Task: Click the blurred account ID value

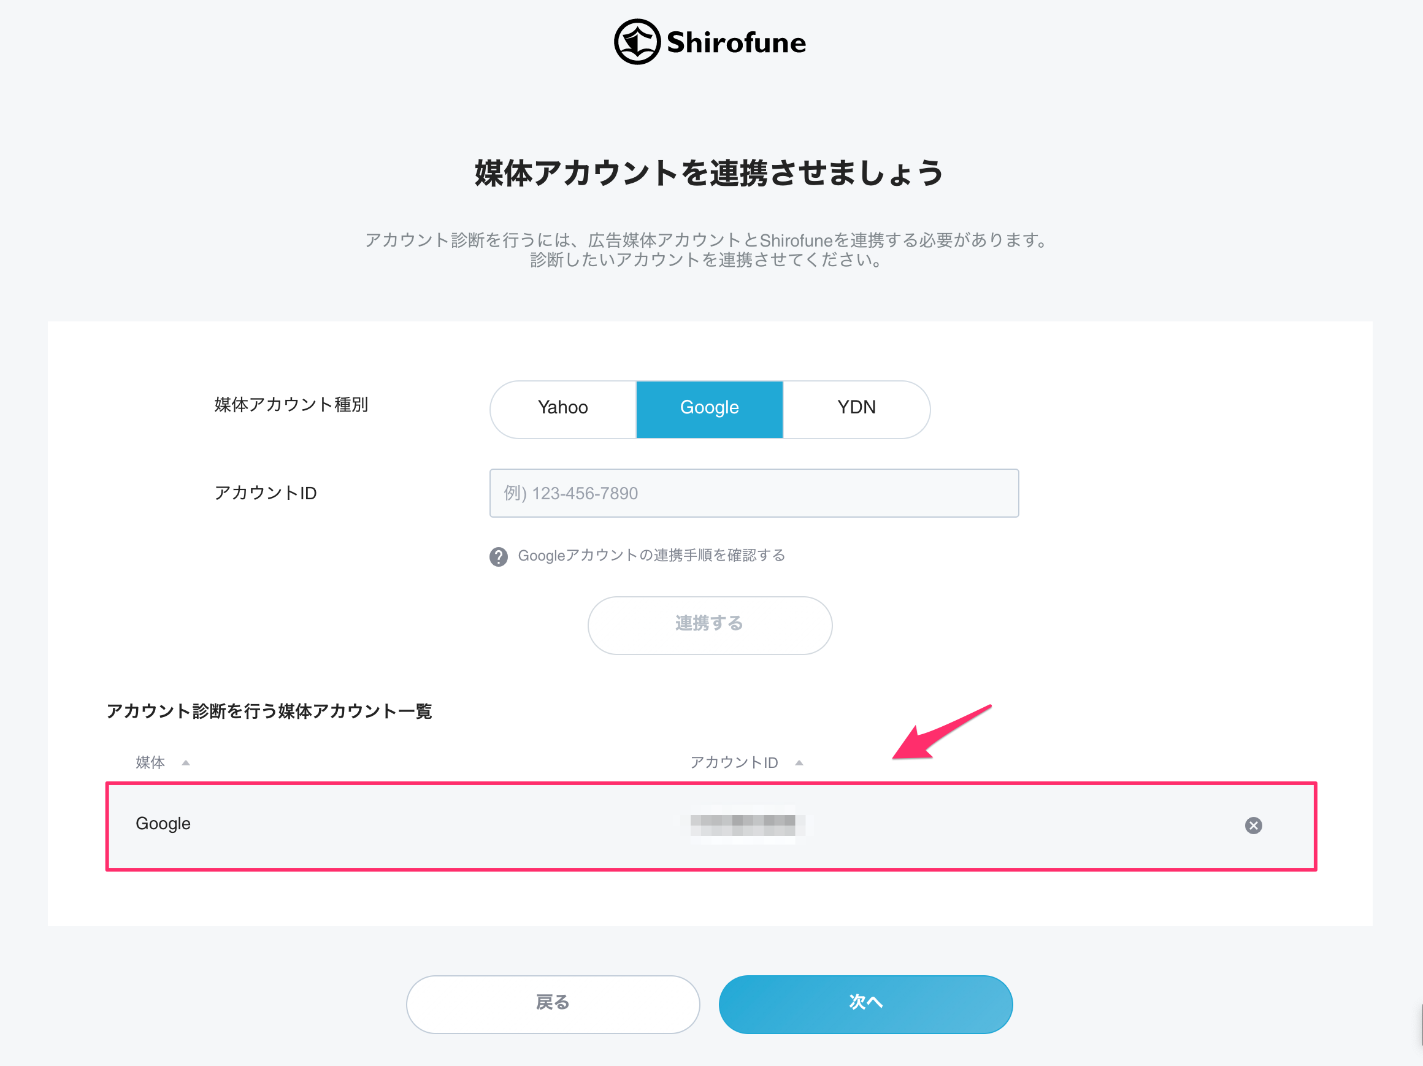Action: [742, 825]
